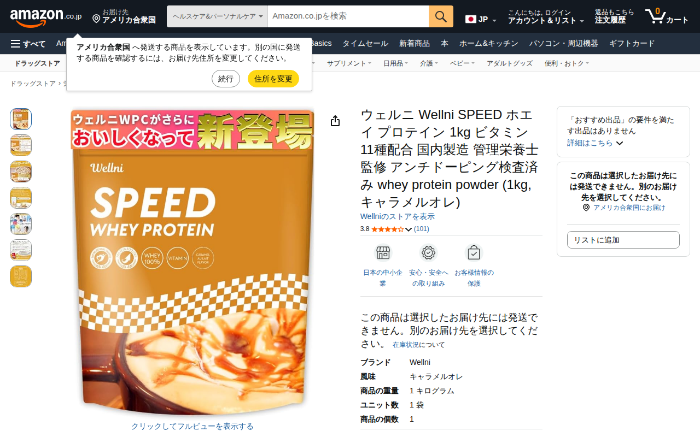The width and height of the screenshot is (700, 437).
Task: Open the shopping cart icon
Action: pos(655,16)
